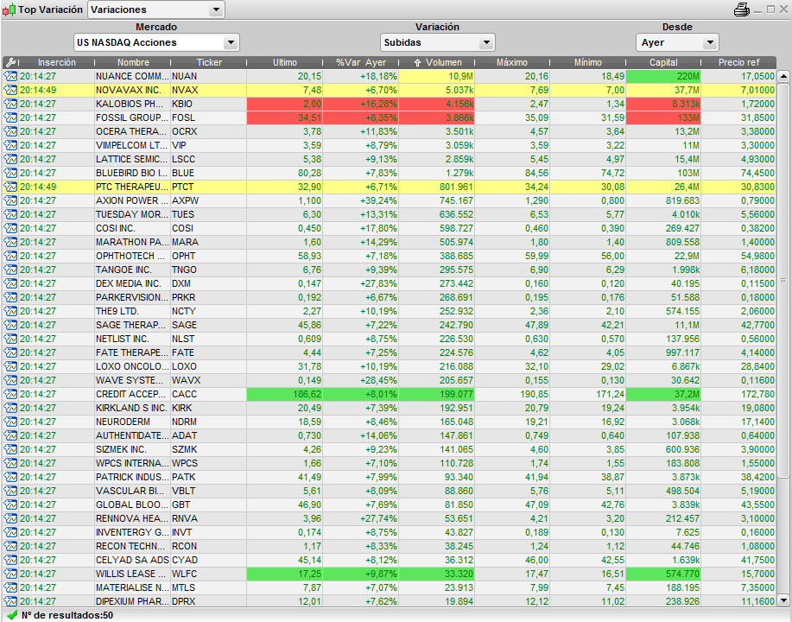Open the Variación Subidas dropdown
Image resolution: width=792 pixels, height=622 pixels.
[437, 42]
